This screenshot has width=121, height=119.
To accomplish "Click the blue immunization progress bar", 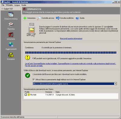I will (x=71, y=52).
